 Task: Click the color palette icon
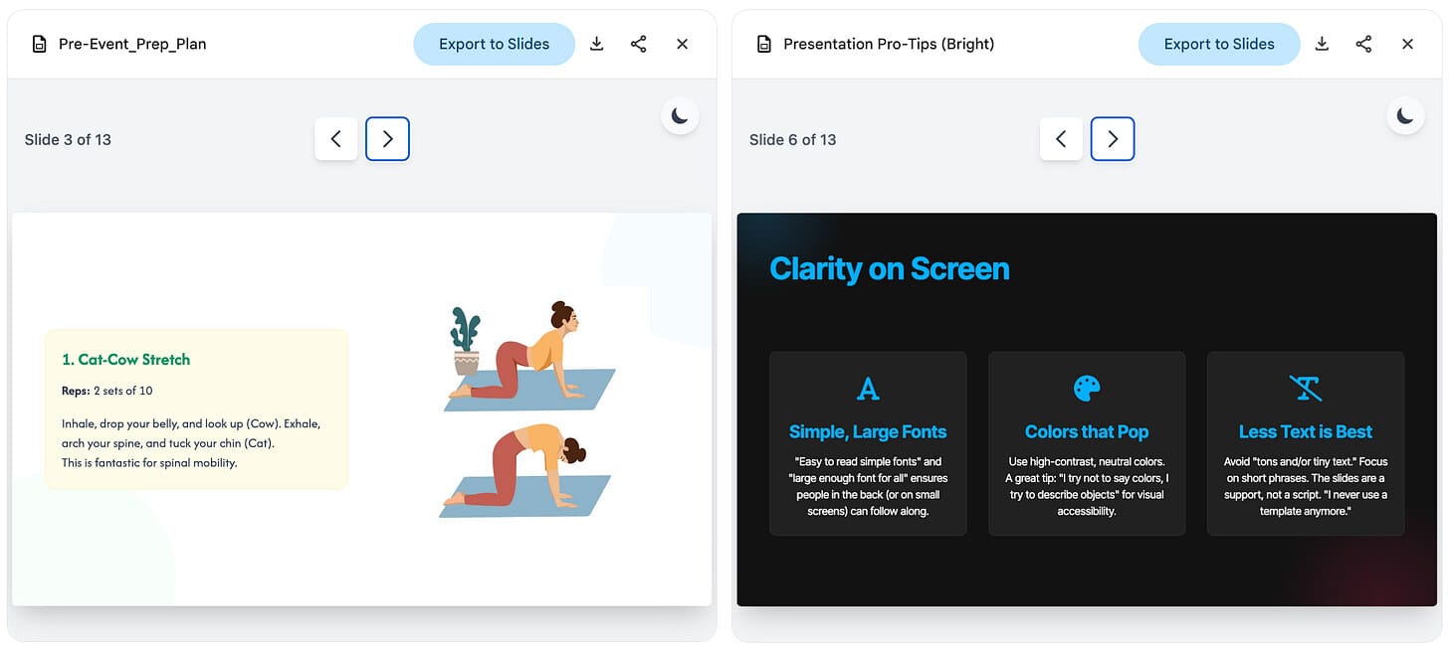click(x=1087, y=389)
